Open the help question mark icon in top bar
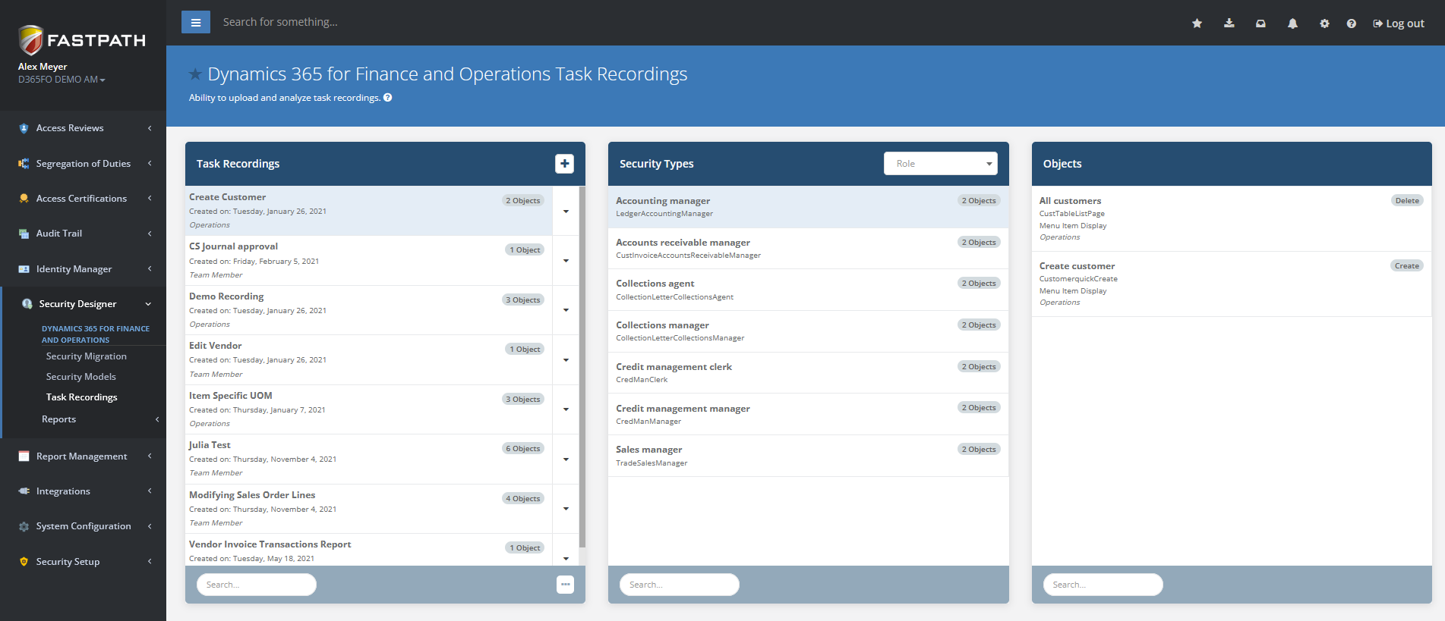 coord(1352,24)
